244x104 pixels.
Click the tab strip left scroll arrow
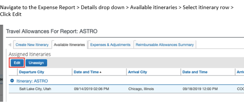10,45
